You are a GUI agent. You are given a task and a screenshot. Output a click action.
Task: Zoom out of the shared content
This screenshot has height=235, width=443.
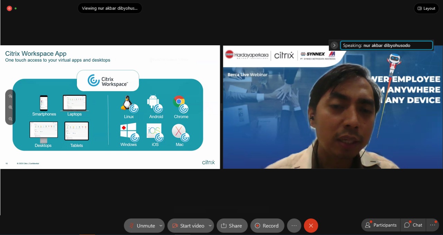(10, 119)
